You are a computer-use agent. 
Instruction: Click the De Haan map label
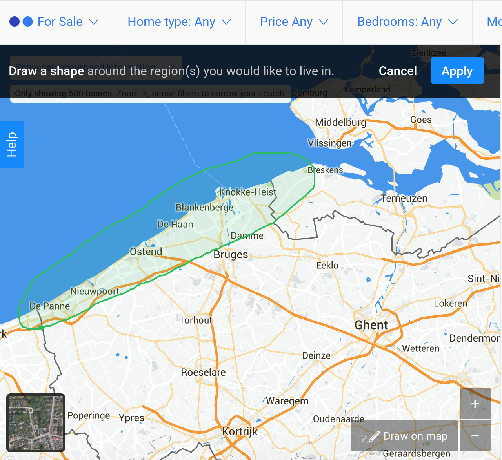click(175, 224)
